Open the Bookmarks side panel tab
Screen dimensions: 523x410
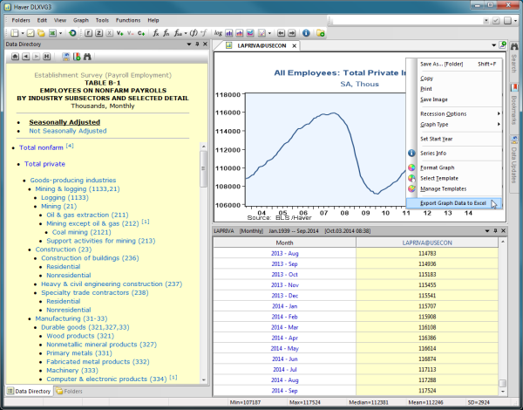point(514,106)
